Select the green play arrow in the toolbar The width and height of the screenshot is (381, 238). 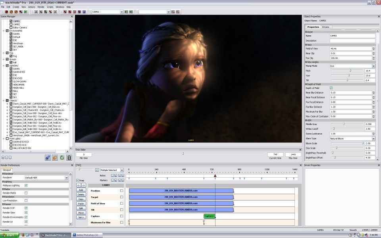coord(25,13)
